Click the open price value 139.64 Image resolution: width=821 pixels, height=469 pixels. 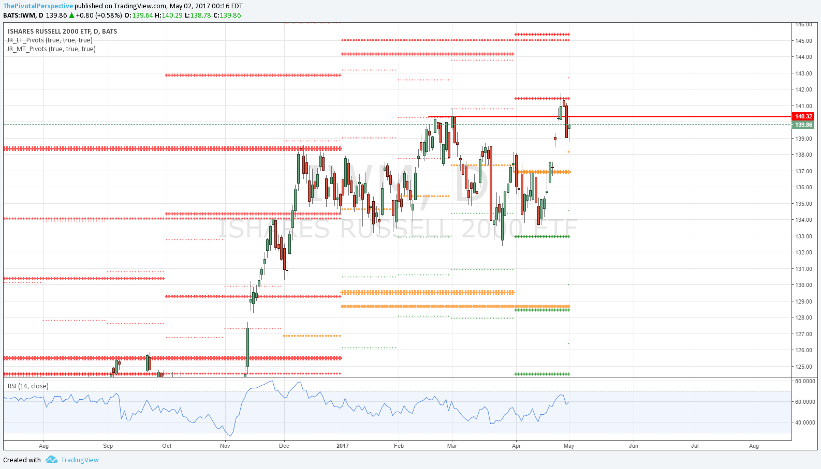coord(142,15)
